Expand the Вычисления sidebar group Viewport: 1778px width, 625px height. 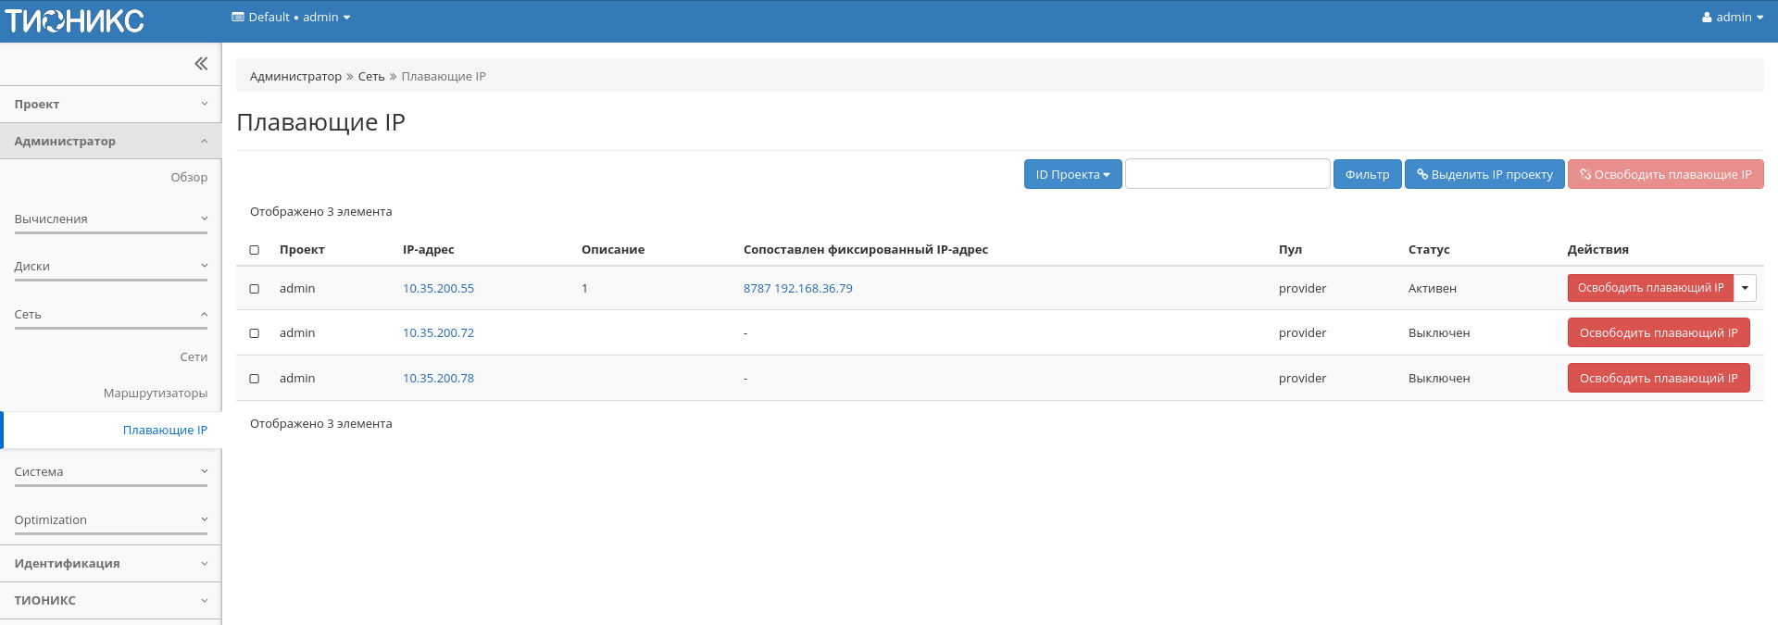pyautogui.click(x=110, y=219)
